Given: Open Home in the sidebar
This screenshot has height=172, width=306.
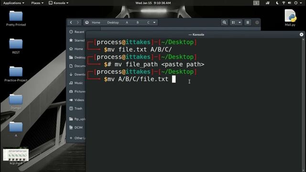Looking at the screenshot, I should [x=77, y=49].
